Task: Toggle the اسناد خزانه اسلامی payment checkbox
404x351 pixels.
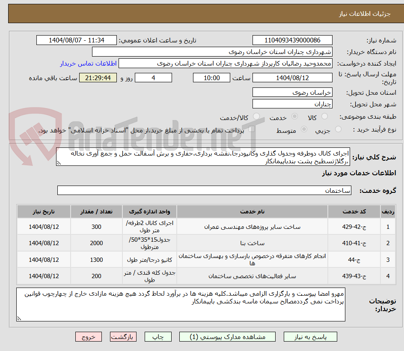Action: pyautogui.click(x=252, y=129)
